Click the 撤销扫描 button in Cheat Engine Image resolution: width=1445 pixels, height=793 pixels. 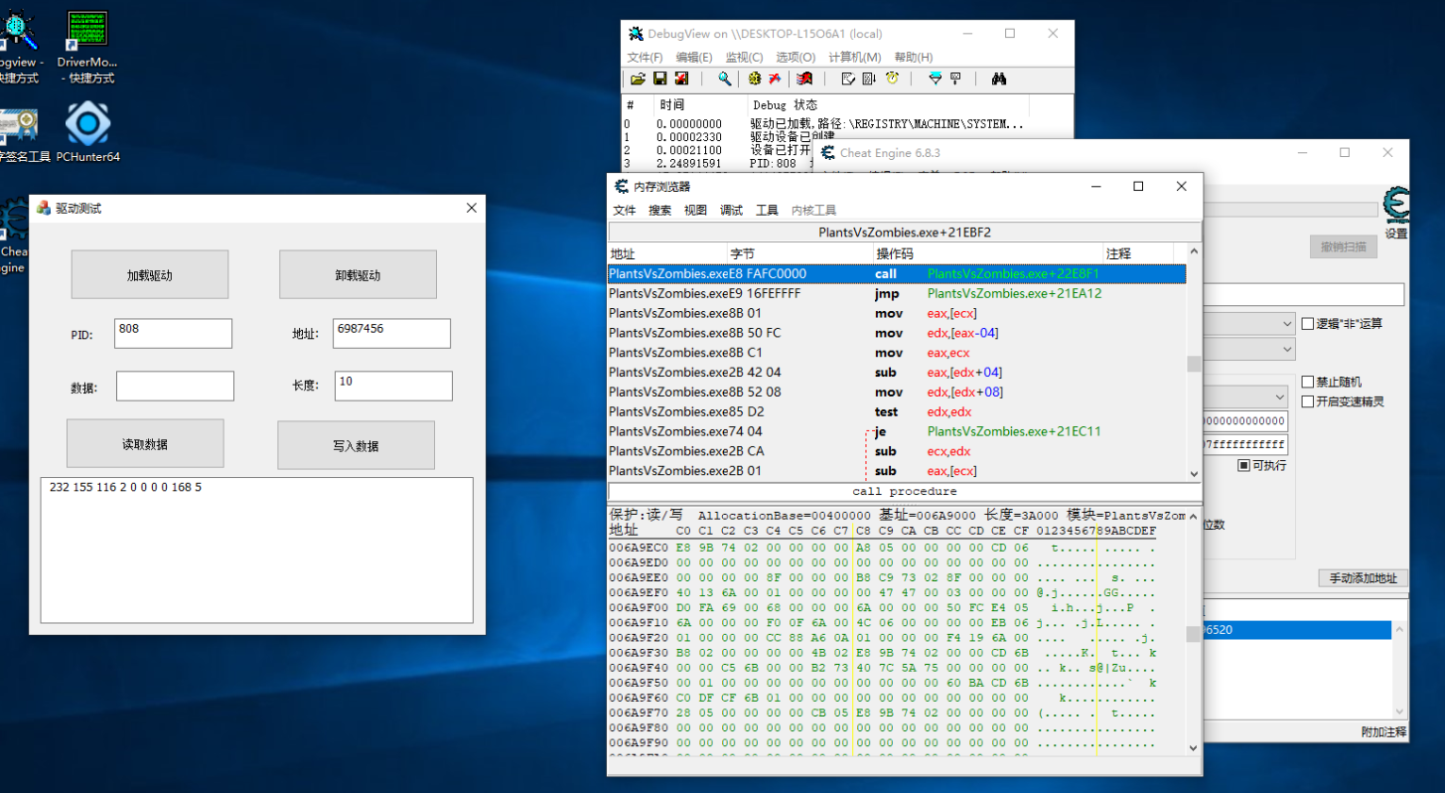[x=1343, y=246]
